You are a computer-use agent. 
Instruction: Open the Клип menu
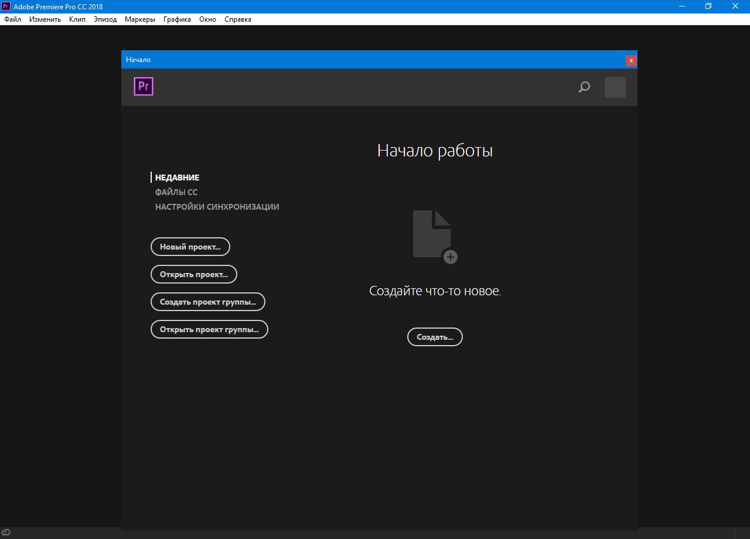77,19
